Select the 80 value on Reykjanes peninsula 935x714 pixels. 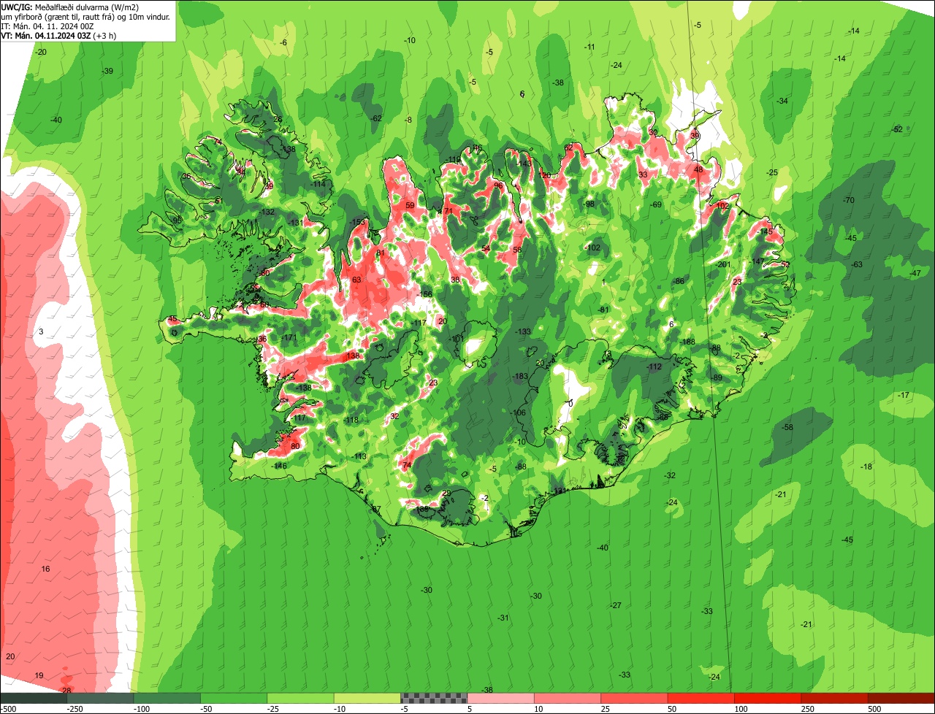[295, 446]
